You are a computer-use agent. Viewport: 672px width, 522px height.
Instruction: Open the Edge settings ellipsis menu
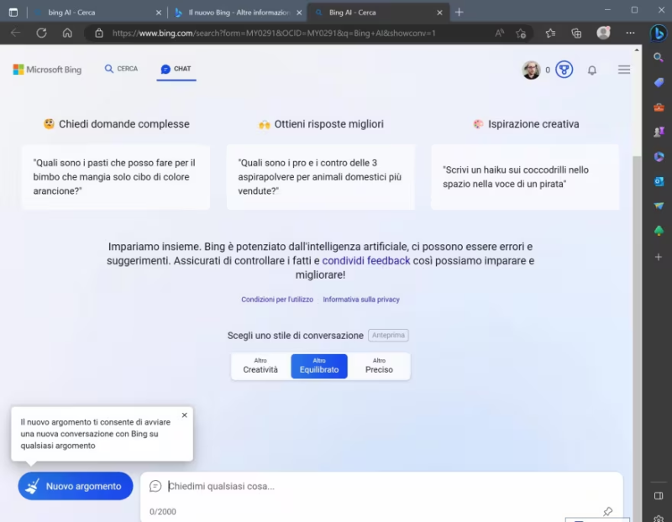tap(629, 34)
